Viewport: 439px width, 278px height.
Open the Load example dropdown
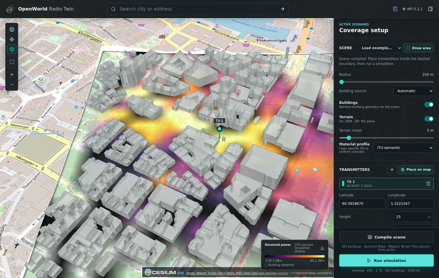coord(380,48)
